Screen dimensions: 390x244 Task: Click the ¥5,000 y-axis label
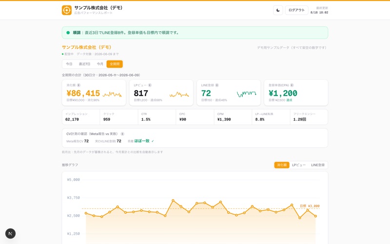(x=74, y=180)
